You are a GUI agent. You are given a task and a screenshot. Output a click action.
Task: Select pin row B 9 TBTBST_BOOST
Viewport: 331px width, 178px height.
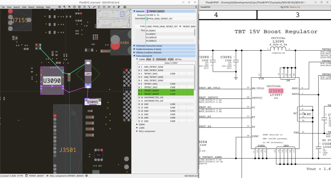click(x=166, y=94)
